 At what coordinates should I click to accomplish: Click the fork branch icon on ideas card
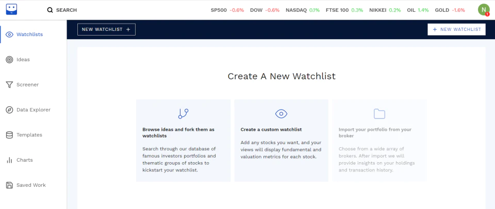[183, 113]
